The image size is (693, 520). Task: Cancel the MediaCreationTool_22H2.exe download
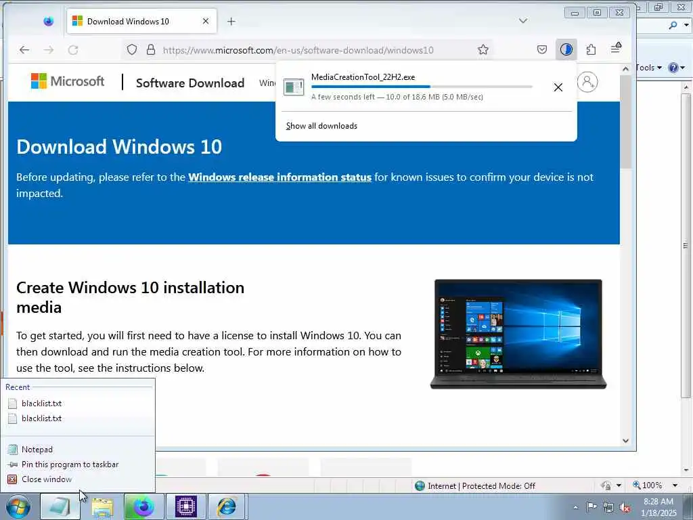tap(558, 87)
